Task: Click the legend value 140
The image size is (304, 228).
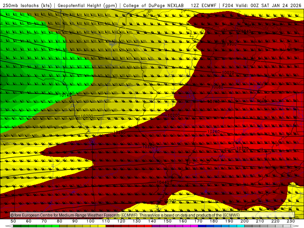Action: click(x=152, y=221)
